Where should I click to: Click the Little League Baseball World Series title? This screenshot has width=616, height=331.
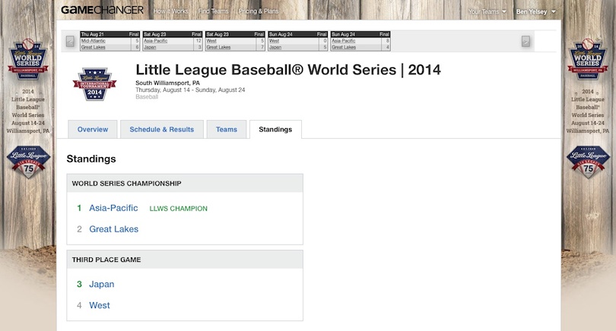pos(288,70)
